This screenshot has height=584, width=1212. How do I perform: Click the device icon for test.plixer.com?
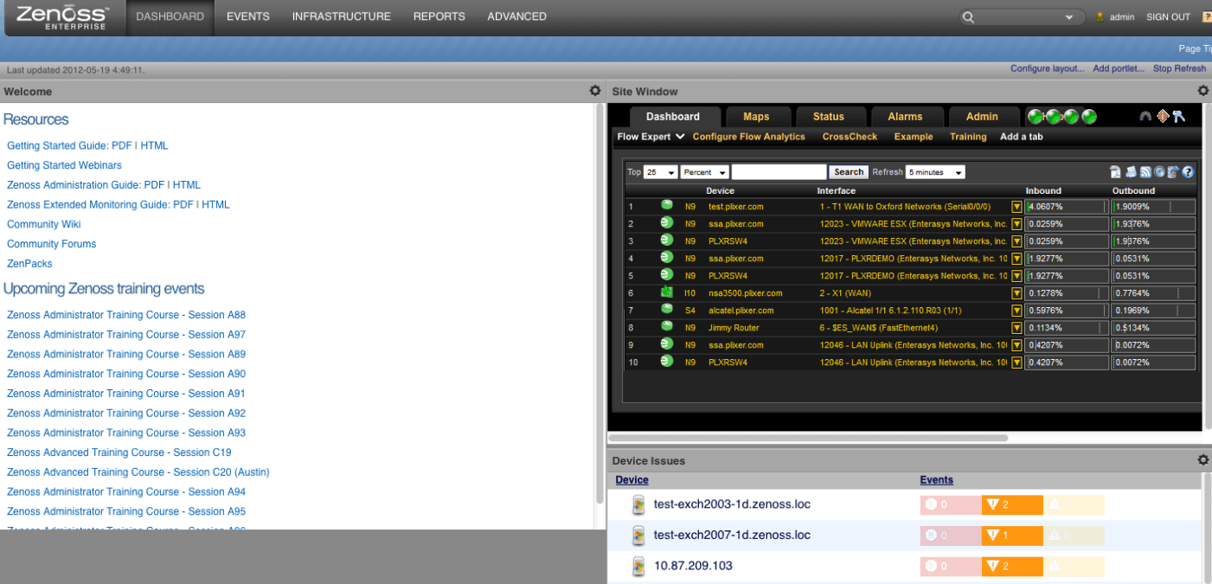point(667,206)
